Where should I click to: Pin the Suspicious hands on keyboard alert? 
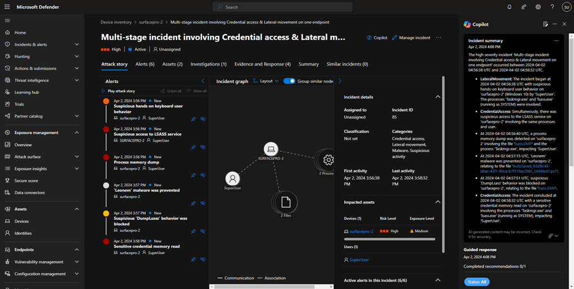point(193,119)
